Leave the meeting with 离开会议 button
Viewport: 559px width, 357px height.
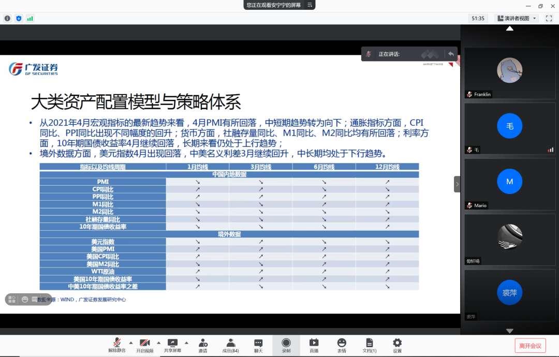pyautogui.click(x=530, y=346)
